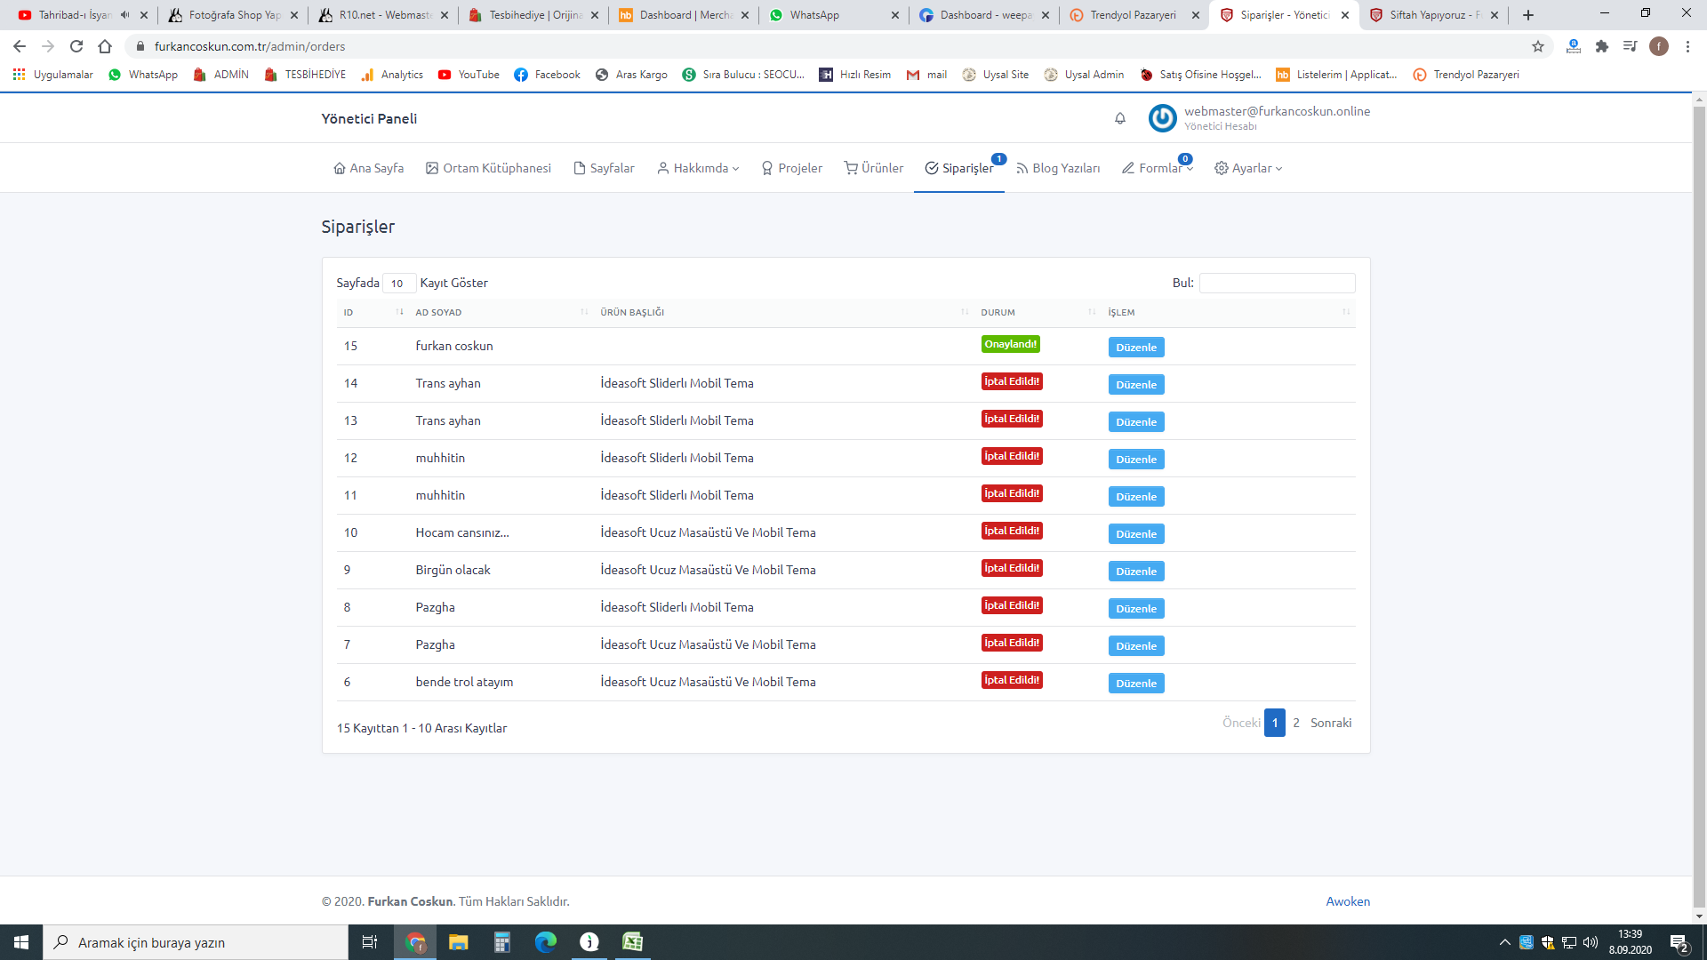Viewport: 1707px width, 960px height.
Task: Edit order 6 with Düzenle
Action: click(1135, 684)
